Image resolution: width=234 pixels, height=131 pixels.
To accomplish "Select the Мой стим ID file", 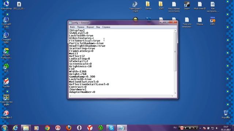I will coord(200,5).
